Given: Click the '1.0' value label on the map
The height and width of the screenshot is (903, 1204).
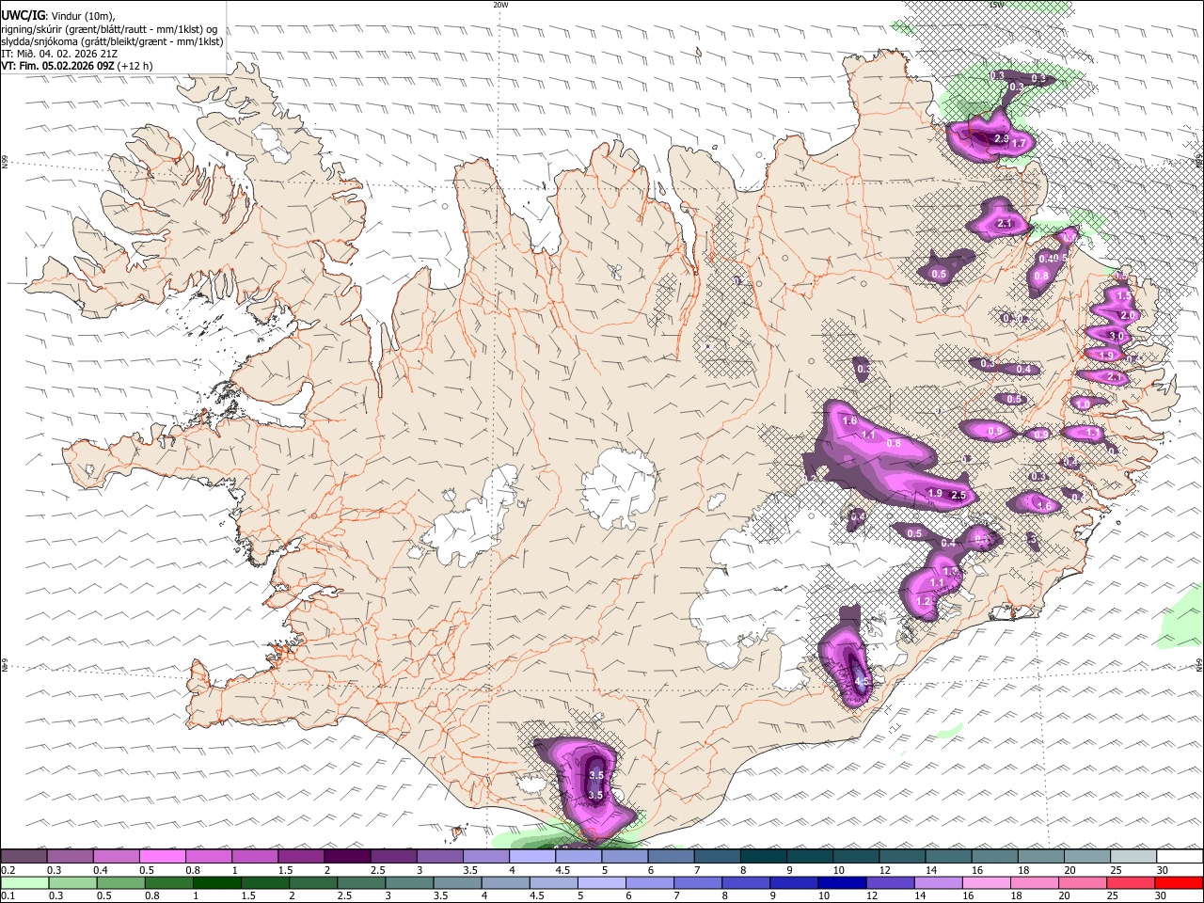Looking at the screenshot, I should (x=1083, y=404).
